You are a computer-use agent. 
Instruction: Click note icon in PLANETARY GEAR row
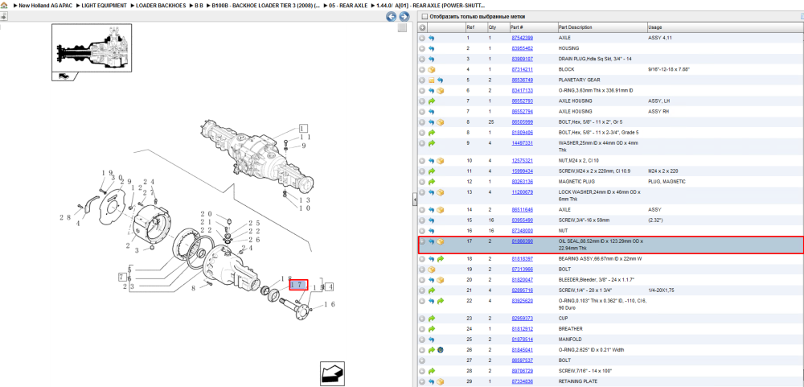[x=431, y=80]
